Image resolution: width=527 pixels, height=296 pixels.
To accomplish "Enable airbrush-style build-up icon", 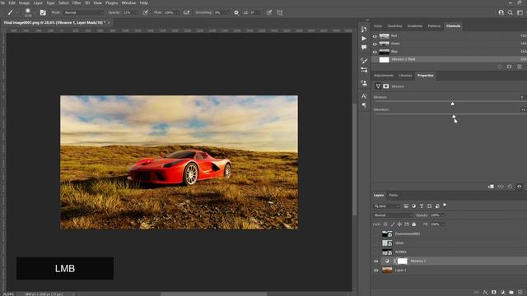I will point(186,12).
